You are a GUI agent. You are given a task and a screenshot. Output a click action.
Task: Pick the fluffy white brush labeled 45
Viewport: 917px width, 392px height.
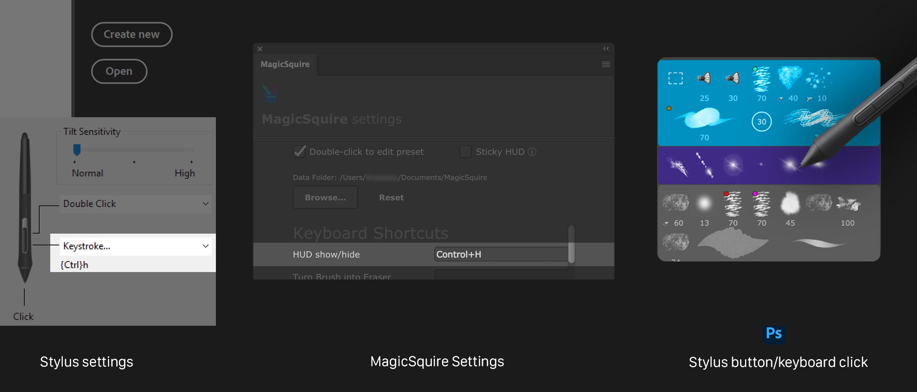pos(790,203)
